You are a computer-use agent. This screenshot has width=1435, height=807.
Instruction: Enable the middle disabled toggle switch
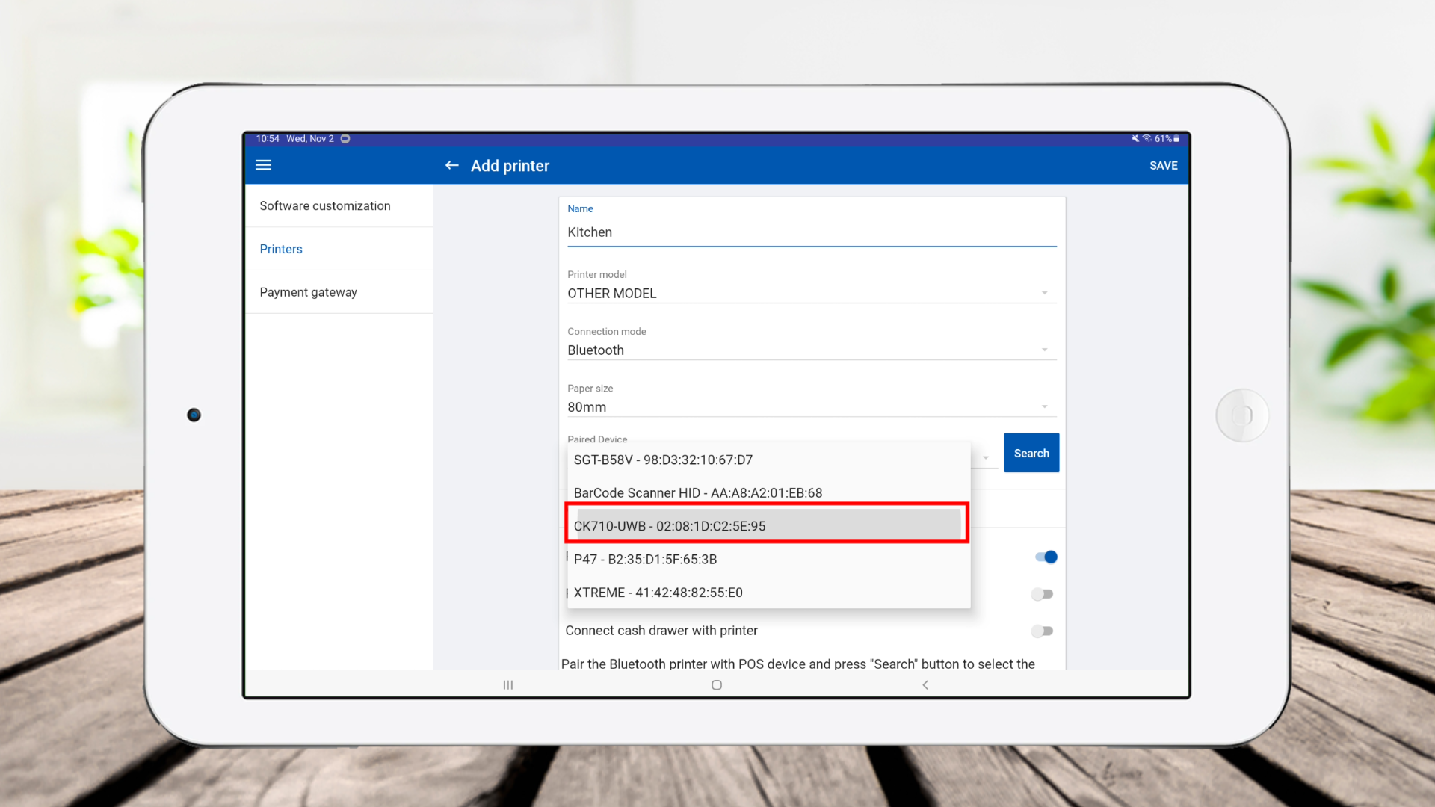tap(1042, 594)
